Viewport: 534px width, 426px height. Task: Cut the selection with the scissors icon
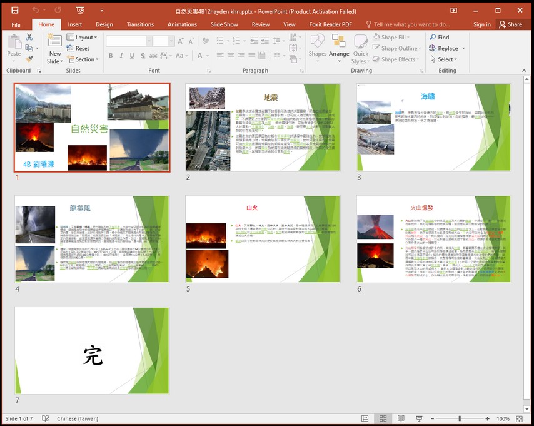click(29, 37)
